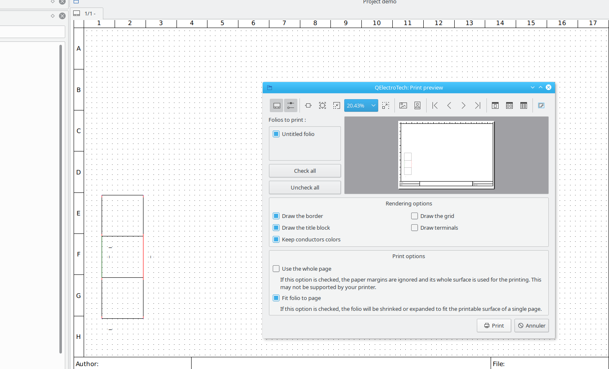Click the Print preview dialog title icon
Screen dimensions: 609x369
point(270,87)
